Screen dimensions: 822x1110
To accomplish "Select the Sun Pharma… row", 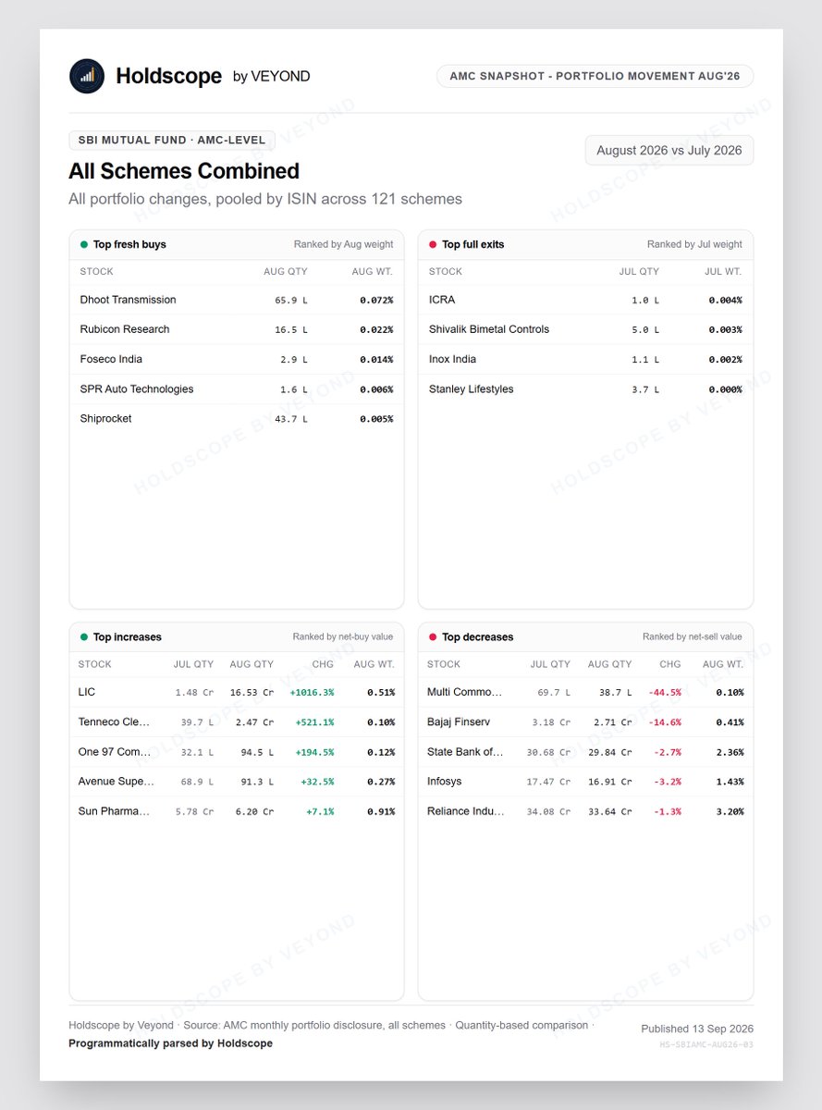I will 237,811.
